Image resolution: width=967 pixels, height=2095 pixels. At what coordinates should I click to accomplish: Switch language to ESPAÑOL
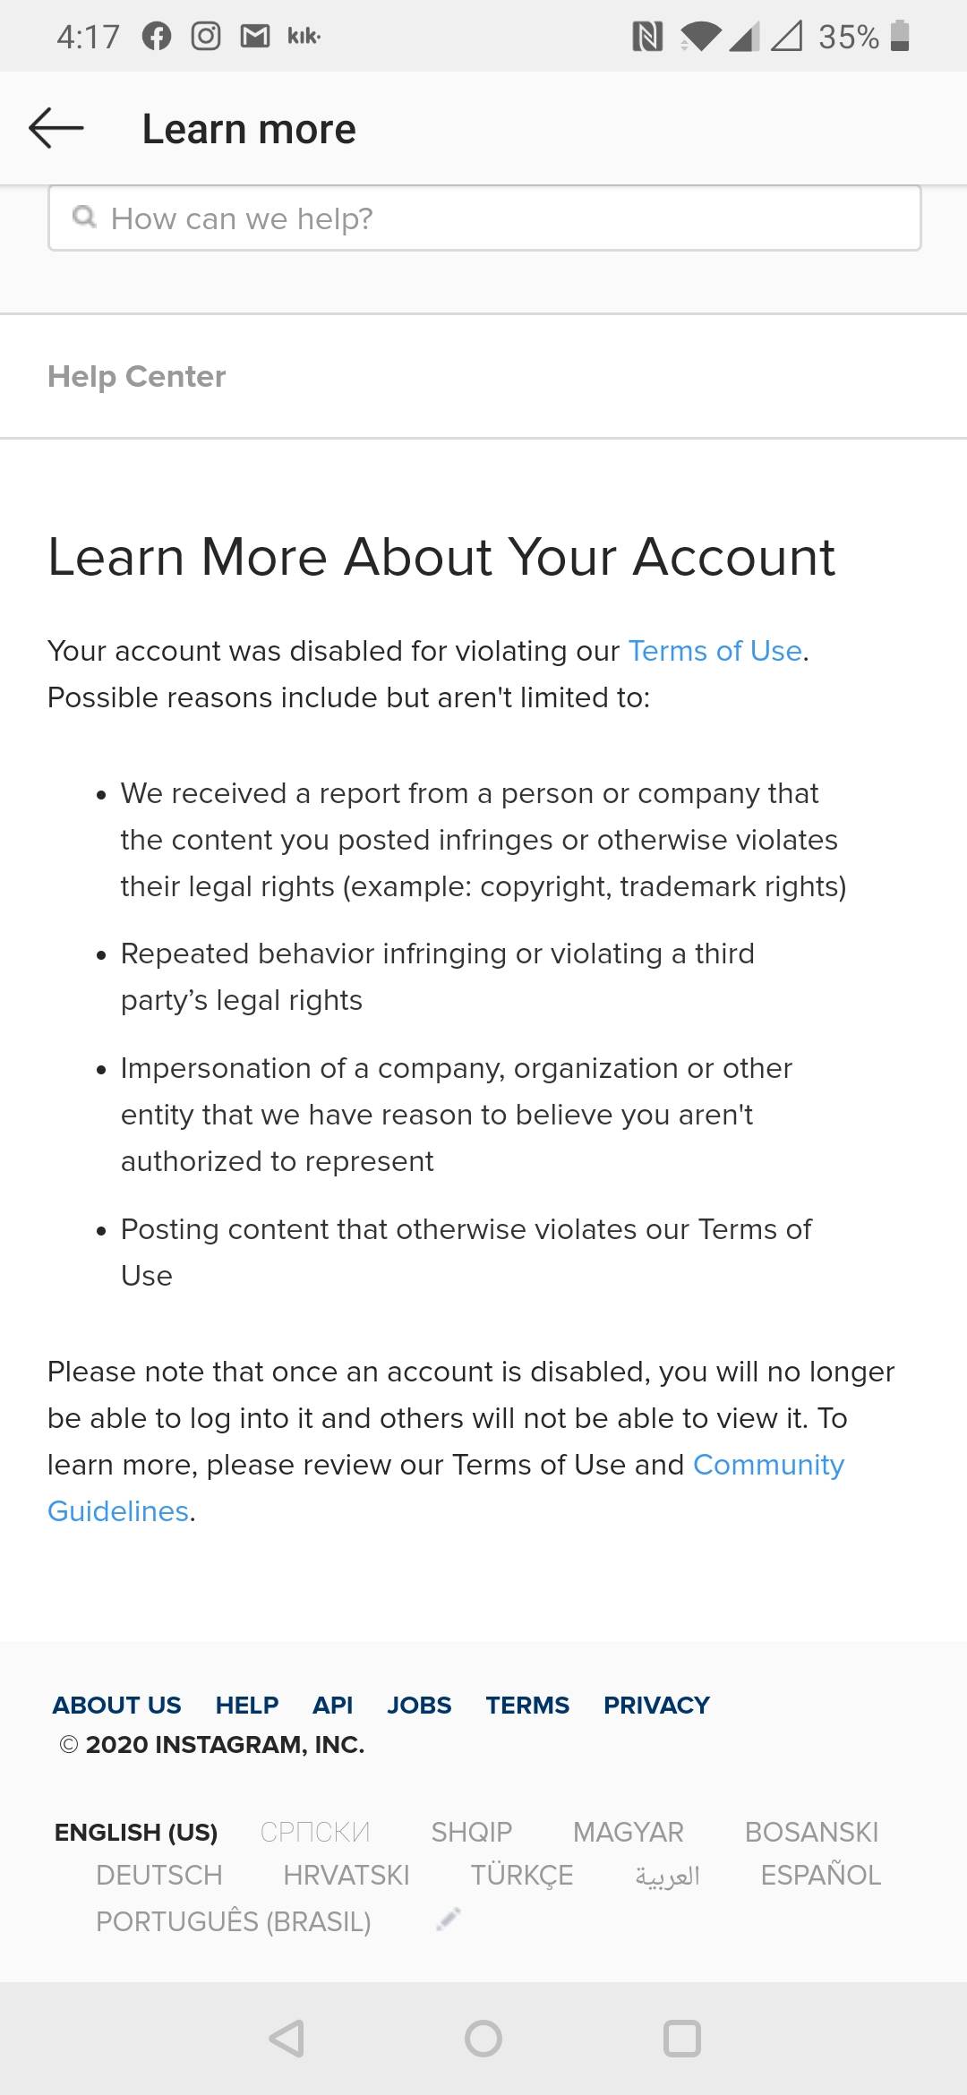click(x=821, y=1875)
